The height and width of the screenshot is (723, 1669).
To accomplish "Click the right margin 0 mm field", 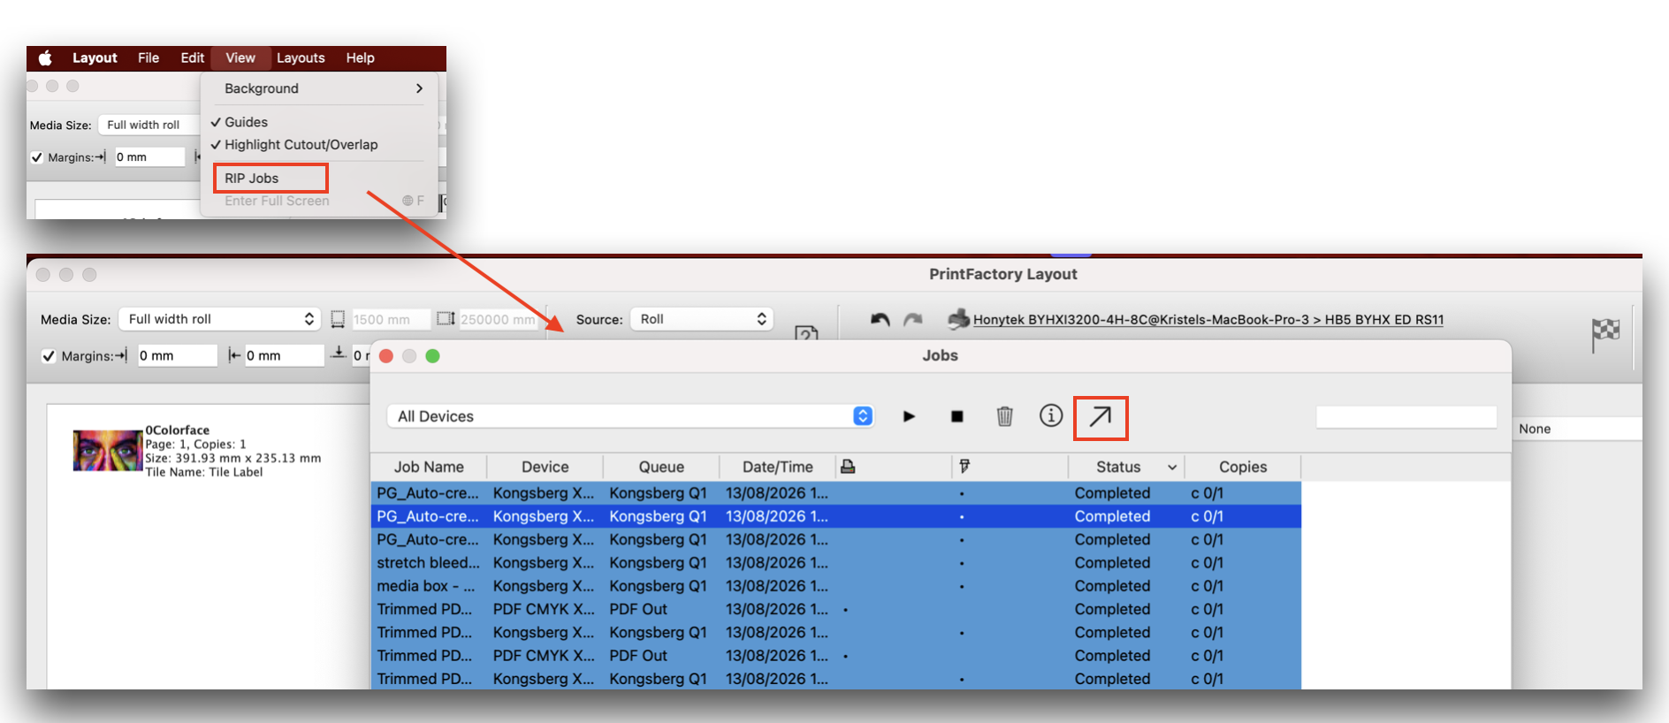I will coord(284,355).
